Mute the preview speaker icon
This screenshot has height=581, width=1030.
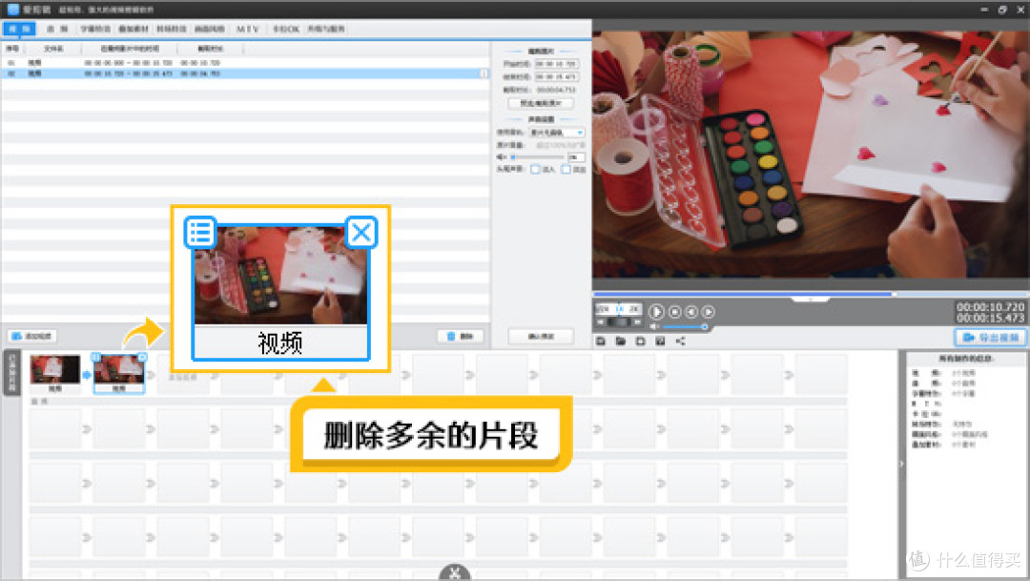653,326
